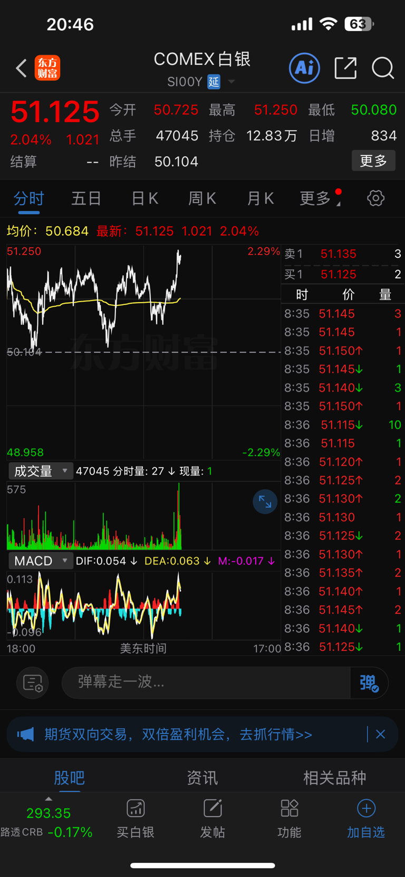
Task: Tap the 发帖 compose icon
Action: 213,808
